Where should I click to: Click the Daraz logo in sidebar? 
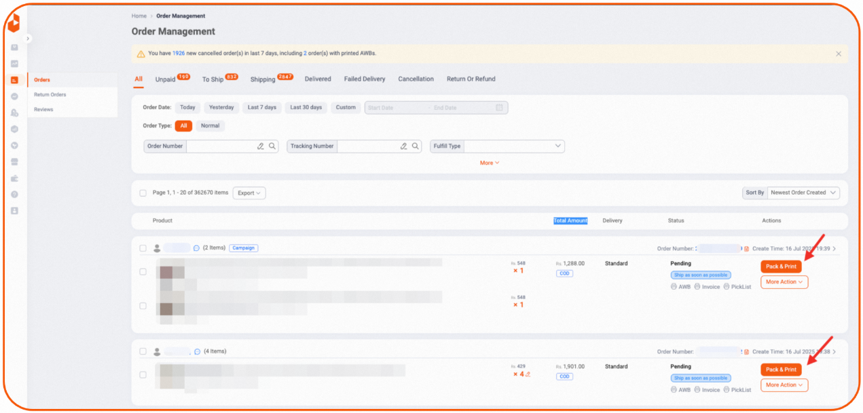[14, 23]
